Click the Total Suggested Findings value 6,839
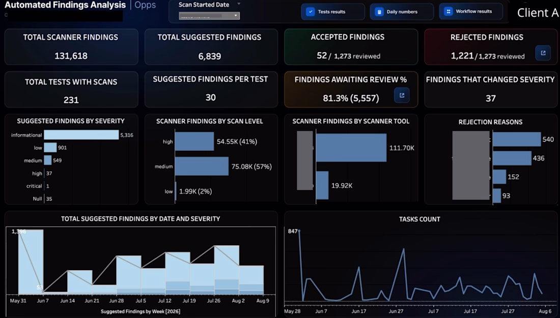560x318 pixels. (210, 56)
